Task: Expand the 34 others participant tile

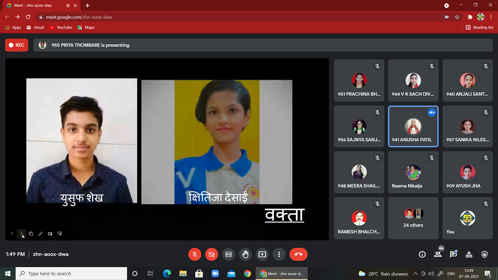Action: point(413,218)
